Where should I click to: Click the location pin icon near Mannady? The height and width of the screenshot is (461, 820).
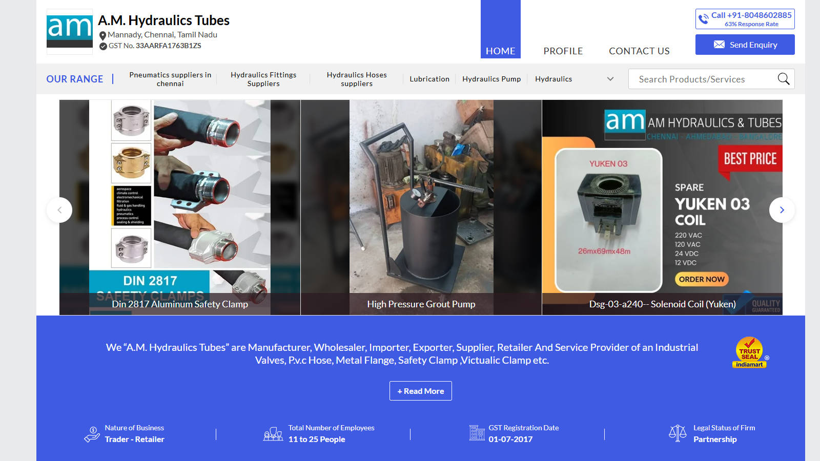pyautogui.click(x=102, y=35)
